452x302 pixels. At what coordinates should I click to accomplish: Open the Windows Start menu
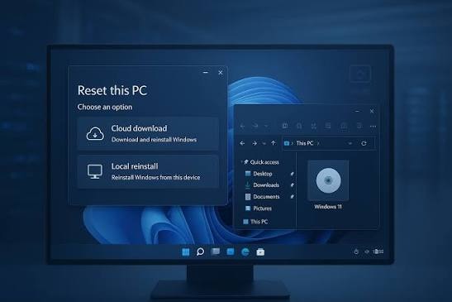[x=186, y=252]
